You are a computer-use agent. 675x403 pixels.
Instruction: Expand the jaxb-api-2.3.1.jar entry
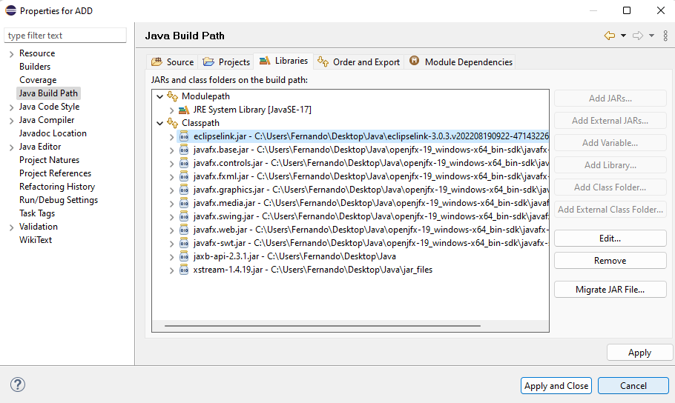point(171,257)
